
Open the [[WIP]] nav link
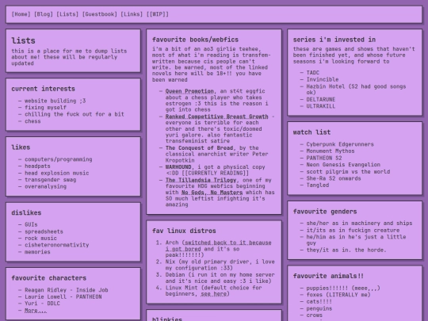[x=158, y=14]
